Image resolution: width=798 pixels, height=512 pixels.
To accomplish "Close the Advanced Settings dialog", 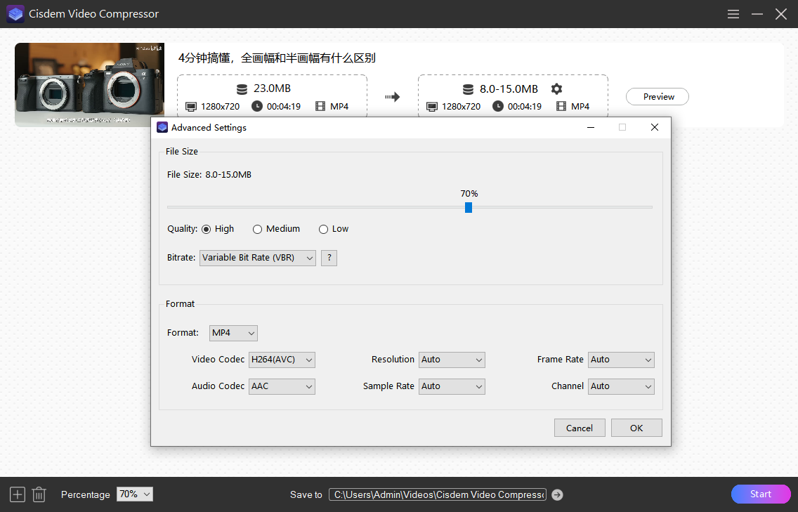I will pyautogui.click(x=654, y=128).
